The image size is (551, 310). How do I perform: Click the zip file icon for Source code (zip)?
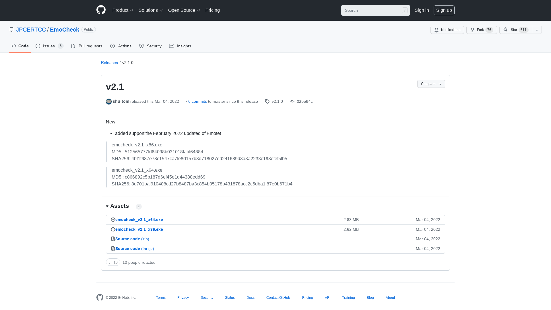(113, 239)
